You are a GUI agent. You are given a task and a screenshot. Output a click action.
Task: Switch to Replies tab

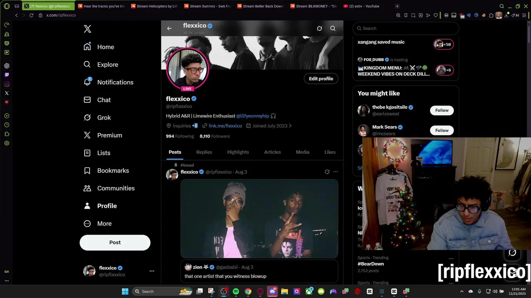click(x=204, y=152)
